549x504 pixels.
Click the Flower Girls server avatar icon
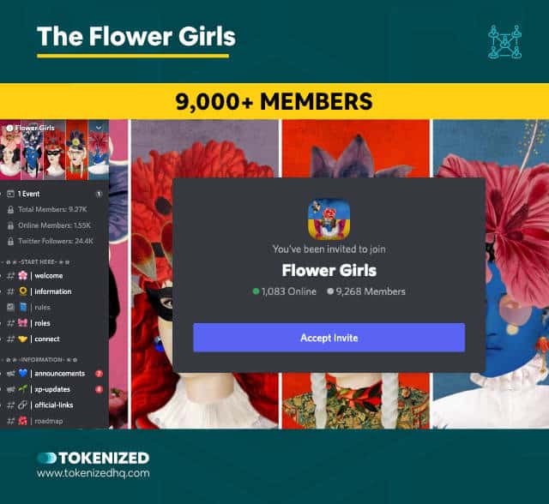tap(329, 219)
